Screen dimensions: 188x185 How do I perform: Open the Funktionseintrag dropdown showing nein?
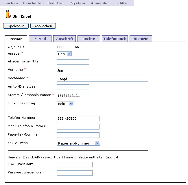point(65,104)
